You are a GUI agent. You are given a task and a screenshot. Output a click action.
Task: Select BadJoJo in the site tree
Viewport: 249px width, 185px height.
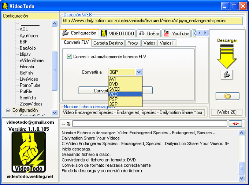(28, 48)
